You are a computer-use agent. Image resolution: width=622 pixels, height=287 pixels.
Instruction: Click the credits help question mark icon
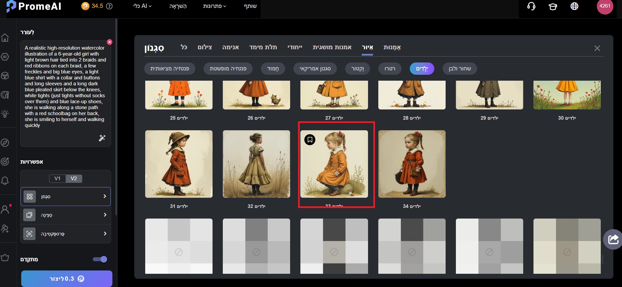(109, 6)
